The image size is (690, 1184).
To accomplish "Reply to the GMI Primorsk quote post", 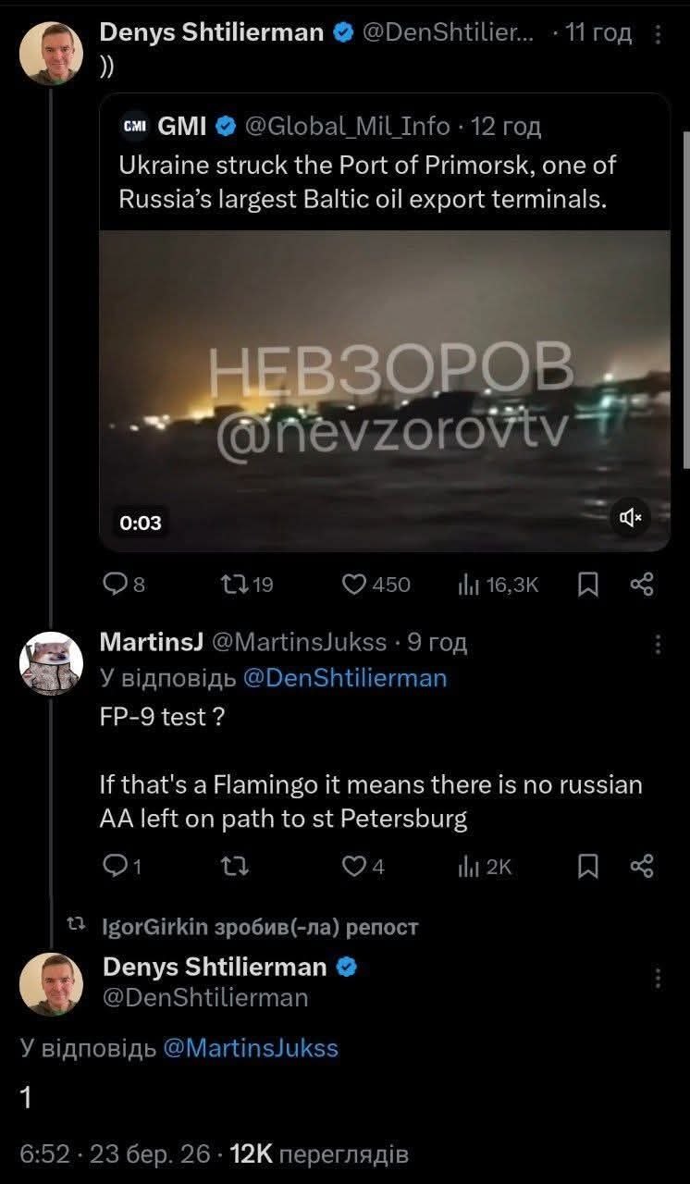I will tap(114, 584).
